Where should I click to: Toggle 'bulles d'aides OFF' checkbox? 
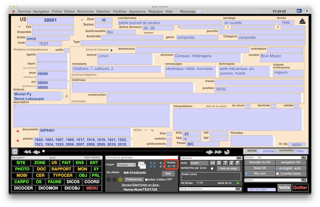146,180
